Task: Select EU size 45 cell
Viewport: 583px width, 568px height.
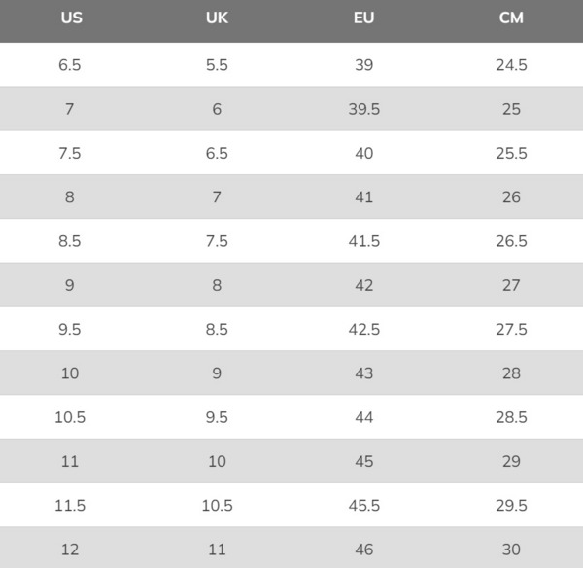Action: pyautogui.click(x=363, y=461)
